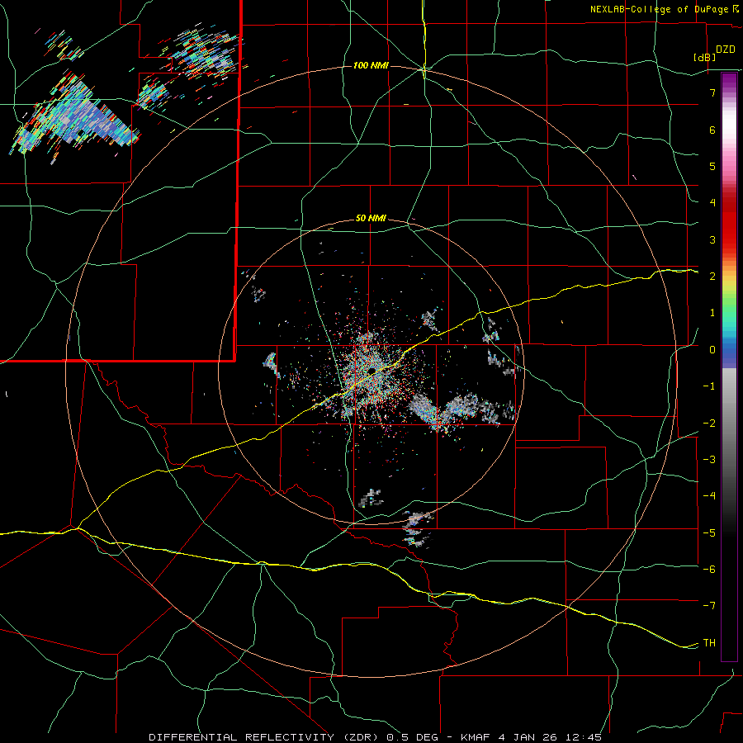Screen dimensions: 743x743
Task: Click the 4 value on color scale
Action: [x=712, y=203]
